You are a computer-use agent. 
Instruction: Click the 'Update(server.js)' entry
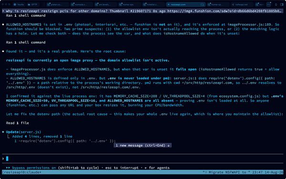coord(23,132)
